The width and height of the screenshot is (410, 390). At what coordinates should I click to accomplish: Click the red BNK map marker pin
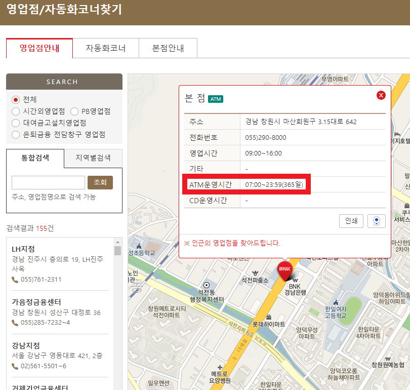pyautogui.click(x=284, y=268)
